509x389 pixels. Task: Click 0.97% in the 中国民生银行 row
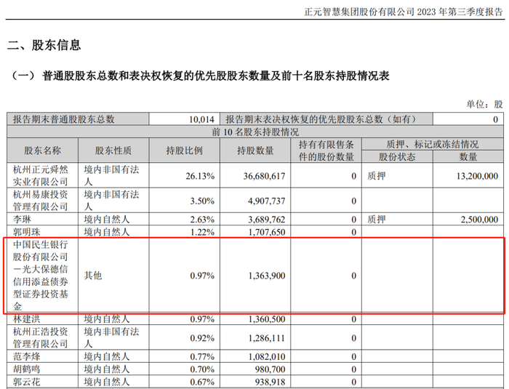pos(202,276)
